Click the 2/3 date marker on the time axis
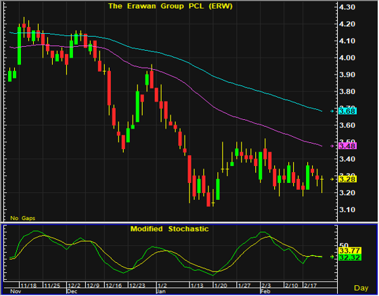This screenshot has width=379, height=296. pyautogui.click(x=266, y=286)
